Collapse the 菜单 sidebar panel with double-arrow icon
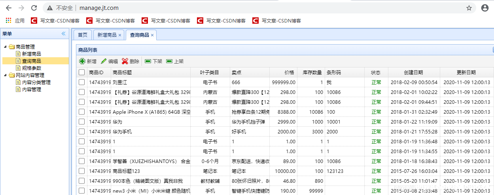 coord(63,34)
